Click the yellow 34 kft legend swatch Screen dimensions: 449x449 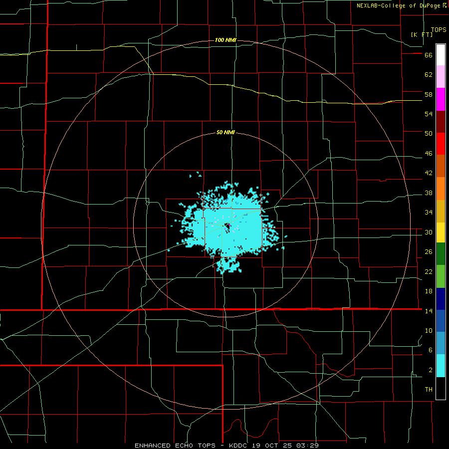pos(441,232)
